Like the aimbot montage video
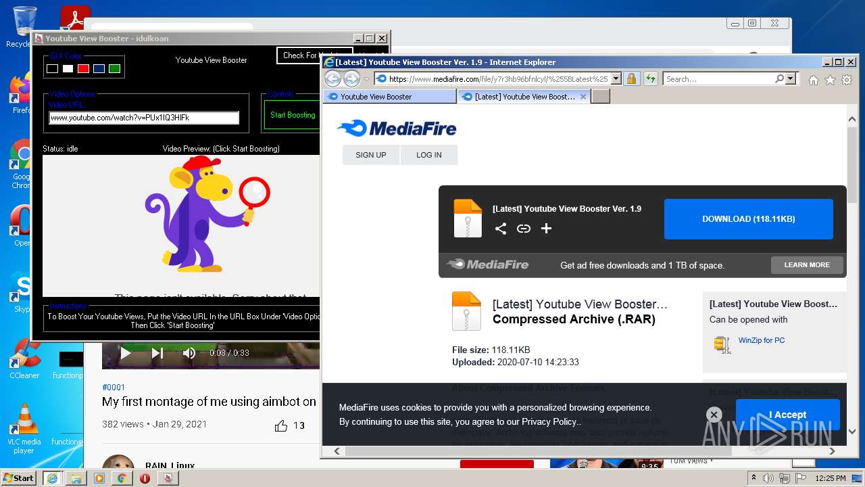This screenshot has height=487, width=865. (281, 425)
